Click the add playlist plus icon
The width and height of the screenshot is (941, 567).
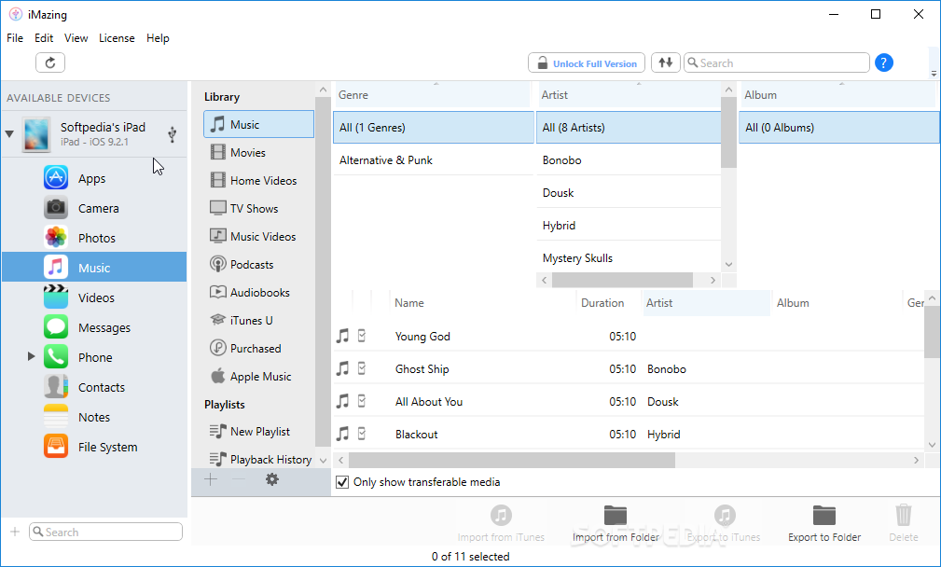[211, 478]
